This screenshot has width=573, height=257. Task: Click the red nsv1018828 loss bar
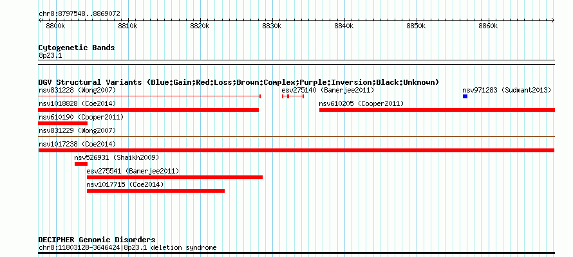(148, 110)
